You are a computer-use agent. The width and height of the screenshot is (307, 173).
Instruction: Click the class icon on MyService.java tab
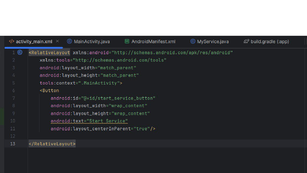coord(193,42)
